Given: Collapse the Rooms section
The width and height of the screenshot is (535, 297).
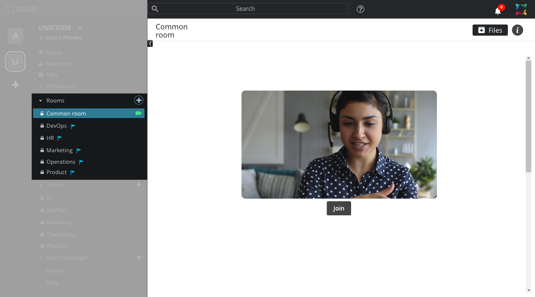Looking at the screenshot, I should [40, 101].
